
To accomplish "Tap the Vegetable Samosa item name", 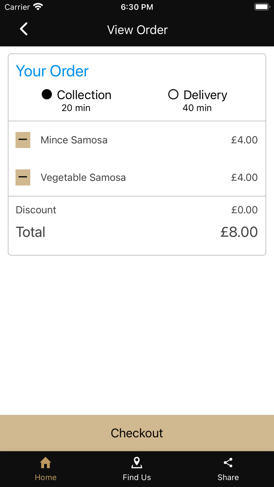I will [x=83, y=178].
